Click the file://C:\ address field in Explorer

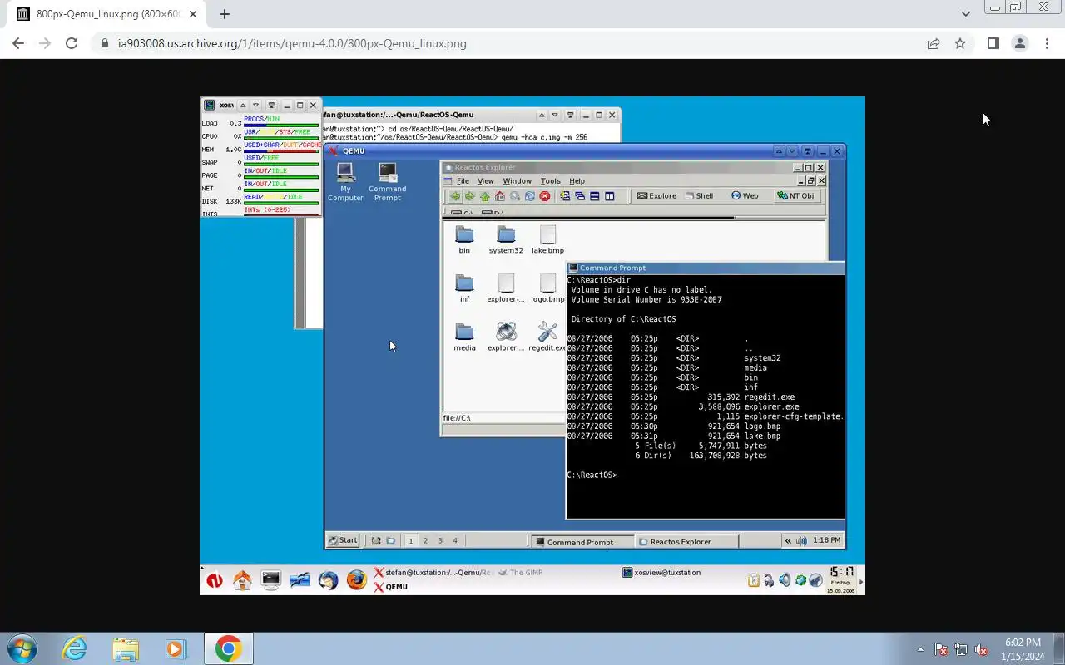[x=503, y=418]
